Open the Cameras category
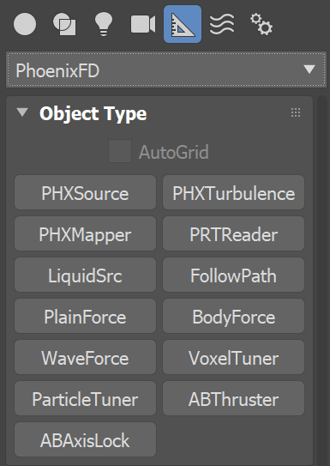This screenshot has width=330, height=466. [x=143, y=24]
